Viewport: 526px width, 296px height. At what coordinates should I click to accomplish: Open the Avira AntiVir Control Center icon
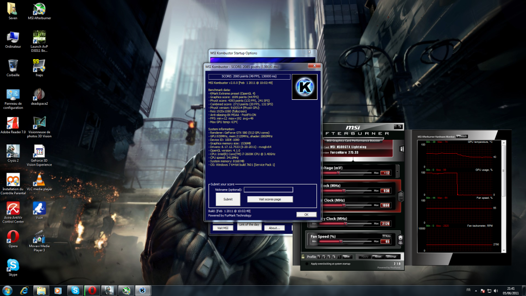click(x=13, y=212)
